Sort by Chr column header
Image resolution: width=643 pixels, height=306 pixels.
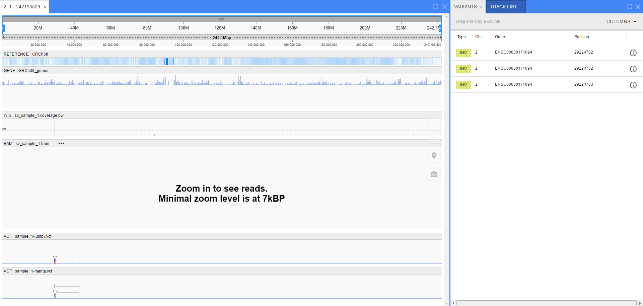coord(479,37)
